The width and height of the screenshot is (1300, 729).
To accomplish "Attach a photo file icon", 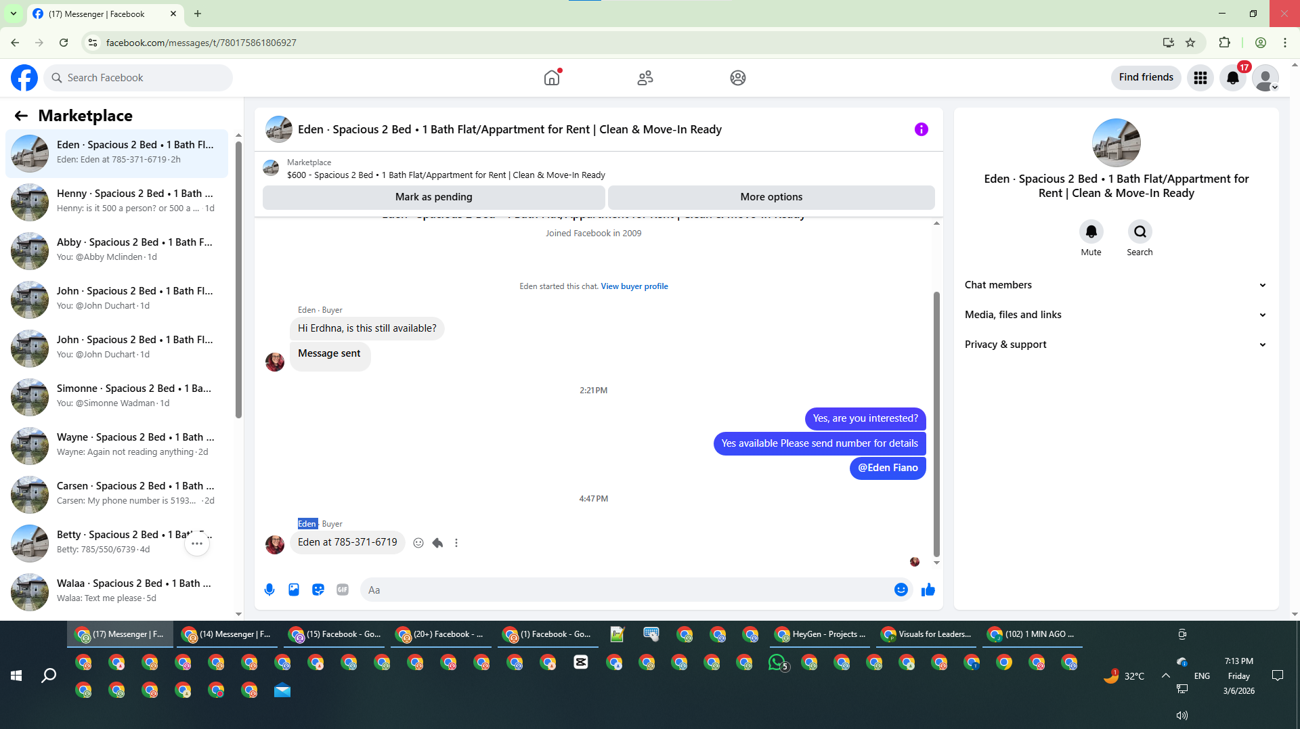I will [294, 590].
